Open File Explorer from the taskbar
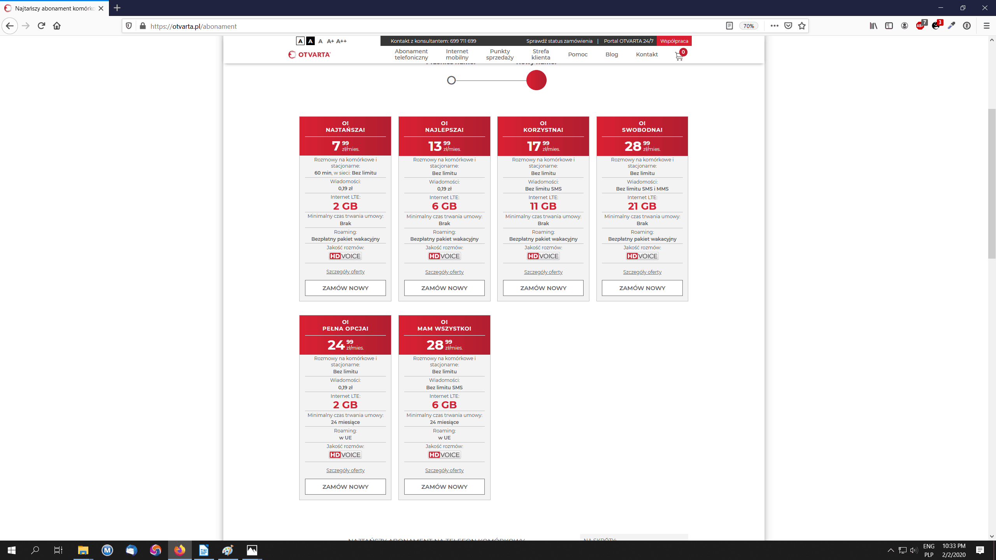Screen dimensions: 996x560 (83, 550)
